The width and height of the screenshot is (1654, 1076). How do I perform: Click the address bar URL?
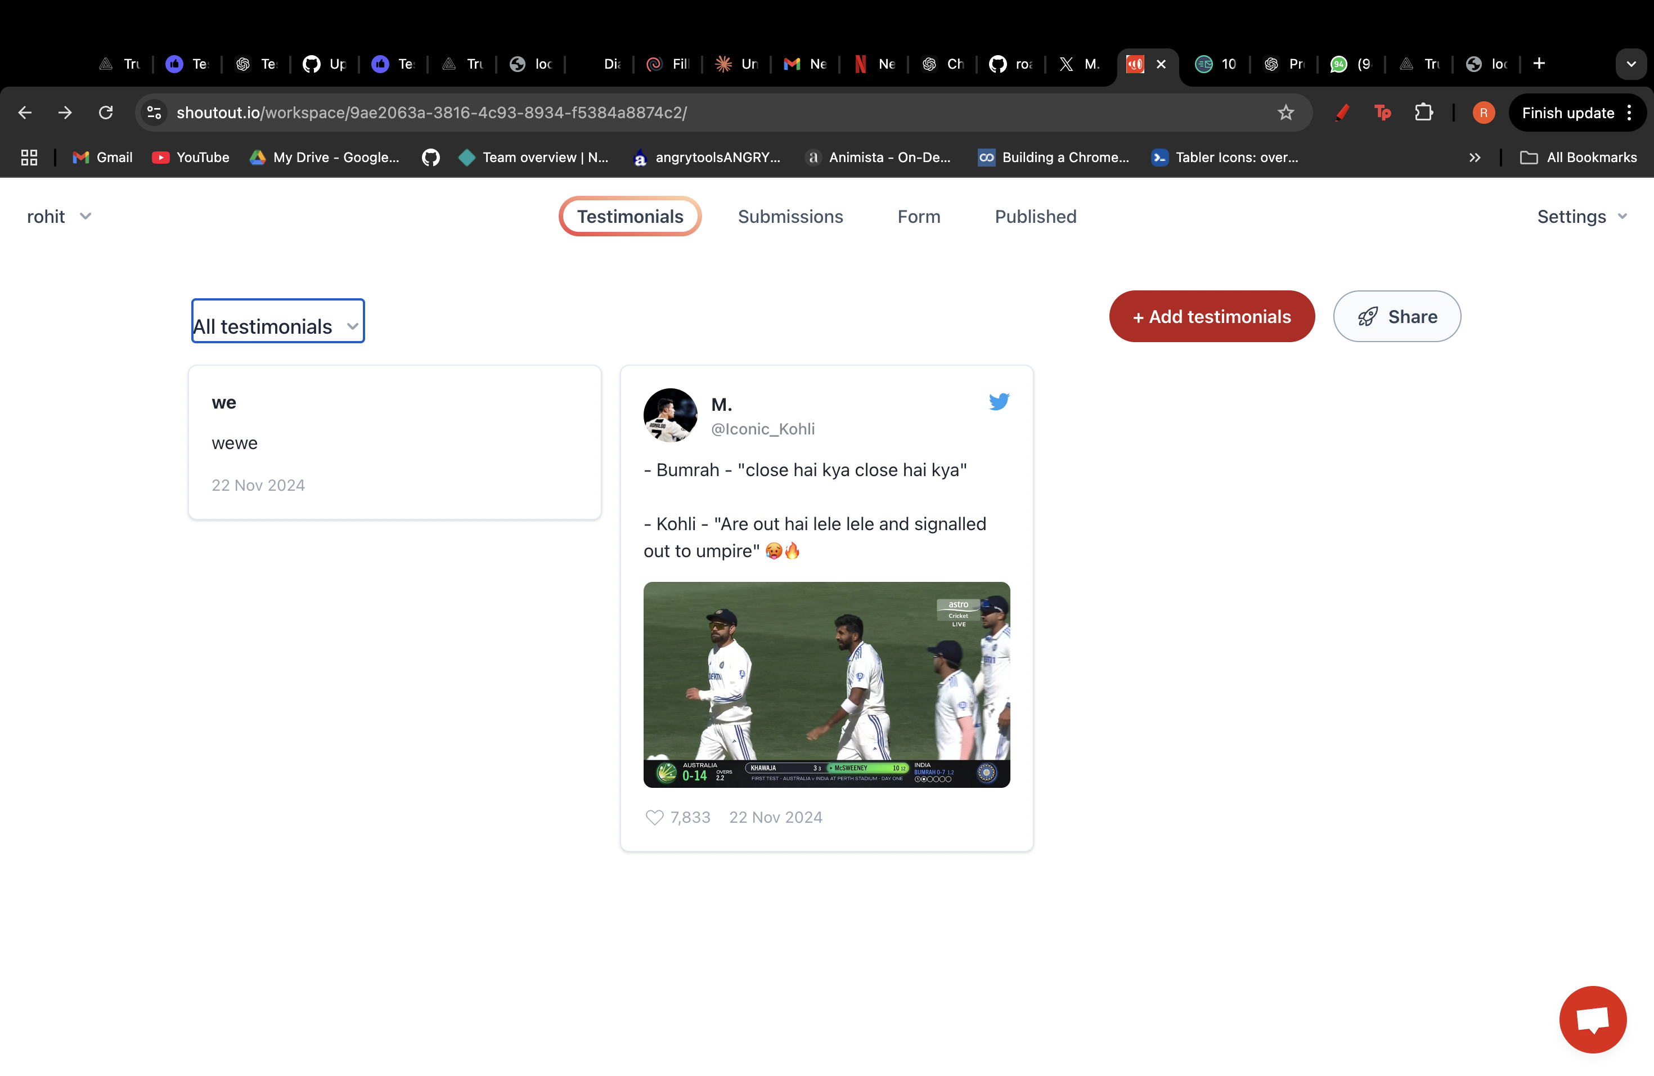pos(432,113)
